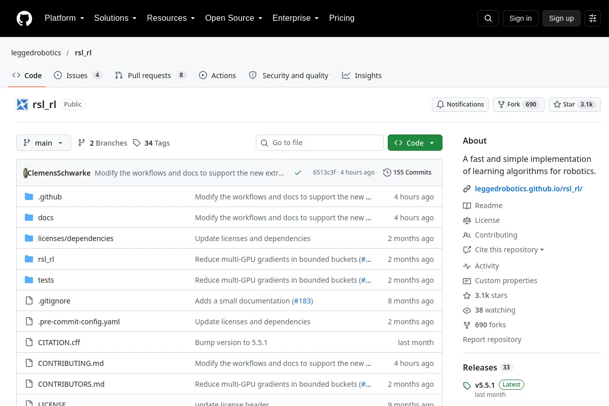The image size is (609, 406).
Task: Open Custom properties link
Action: pos(506,281)
